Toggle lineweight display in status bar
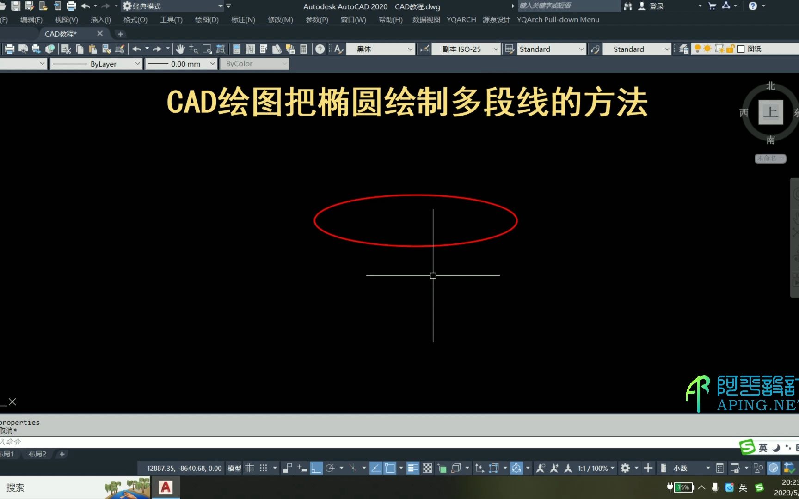Viewport: 799px width, 499px height. point(413,468)
